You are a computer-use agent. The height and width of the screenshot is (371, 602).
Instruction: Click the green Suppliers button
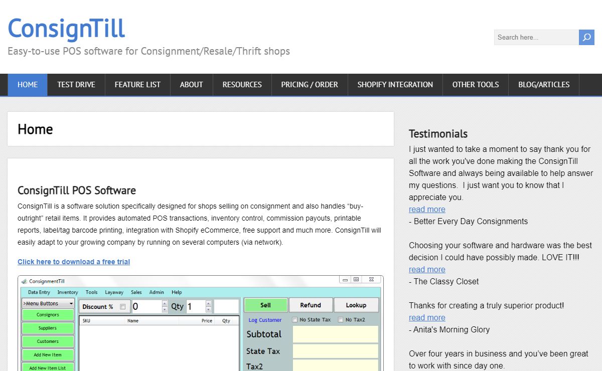pyautogui.click(x=48, y=328)
